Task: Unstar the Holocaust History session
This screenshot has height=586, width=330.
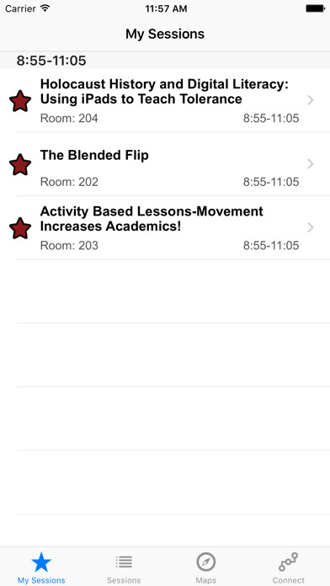Action: pos(20,101)
